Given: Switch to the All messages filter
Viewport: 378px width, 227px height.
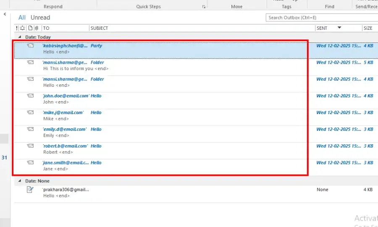Looking at the screenshot, I should (x=22, y=18).
